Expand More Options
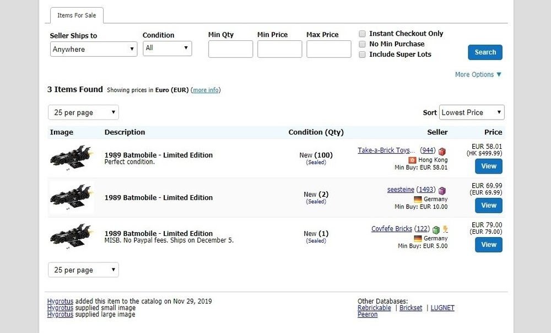Image resolution: width=551 pixels, height=333 pixels. (x=478, y=74)
